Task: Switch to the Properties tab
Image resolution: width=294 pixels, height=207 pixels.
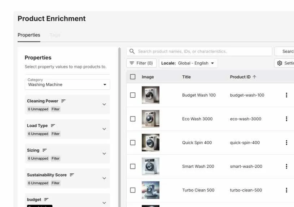Action: (x=29, y=35)
